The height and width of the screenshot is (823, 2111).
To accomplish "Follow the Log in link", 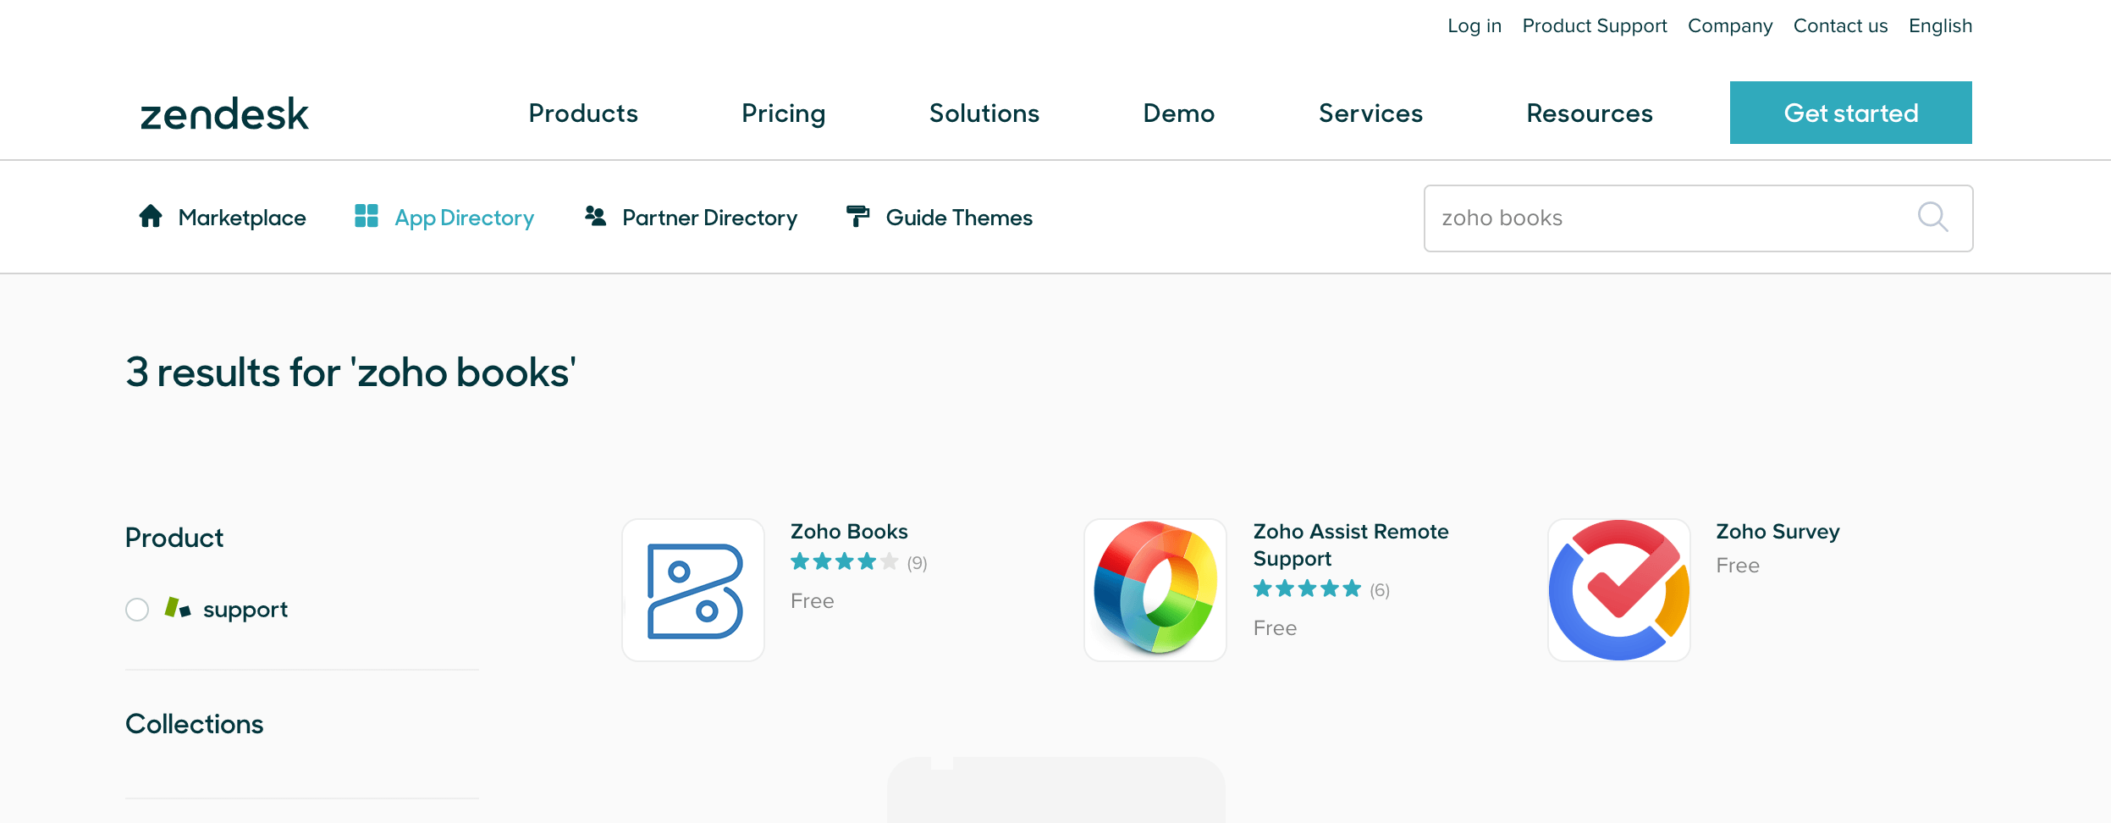I will point(1474,26).
